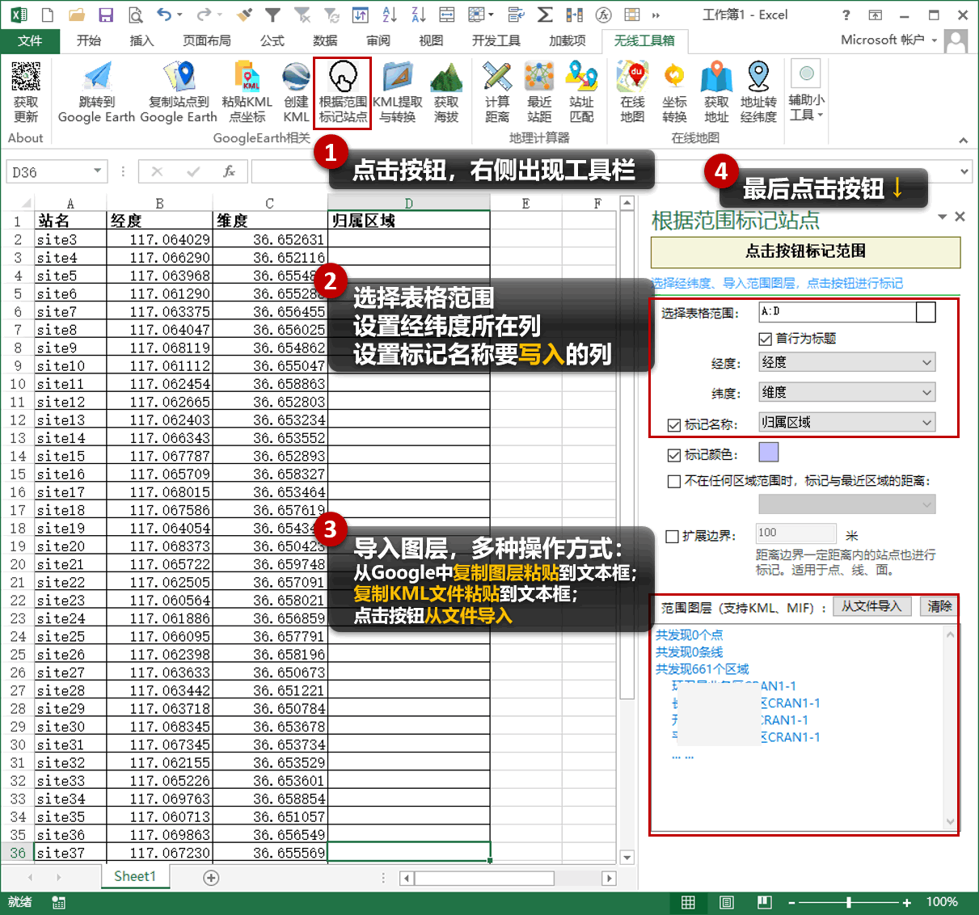Screen dimensions: 979x915
Task: Click the format painter brush icon
Action: [x=245, y=15]
